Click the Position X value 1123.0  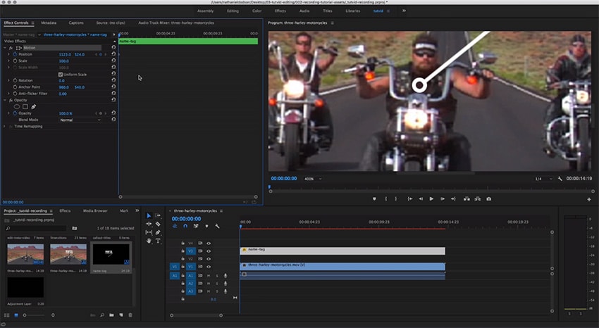click(65, 54)
